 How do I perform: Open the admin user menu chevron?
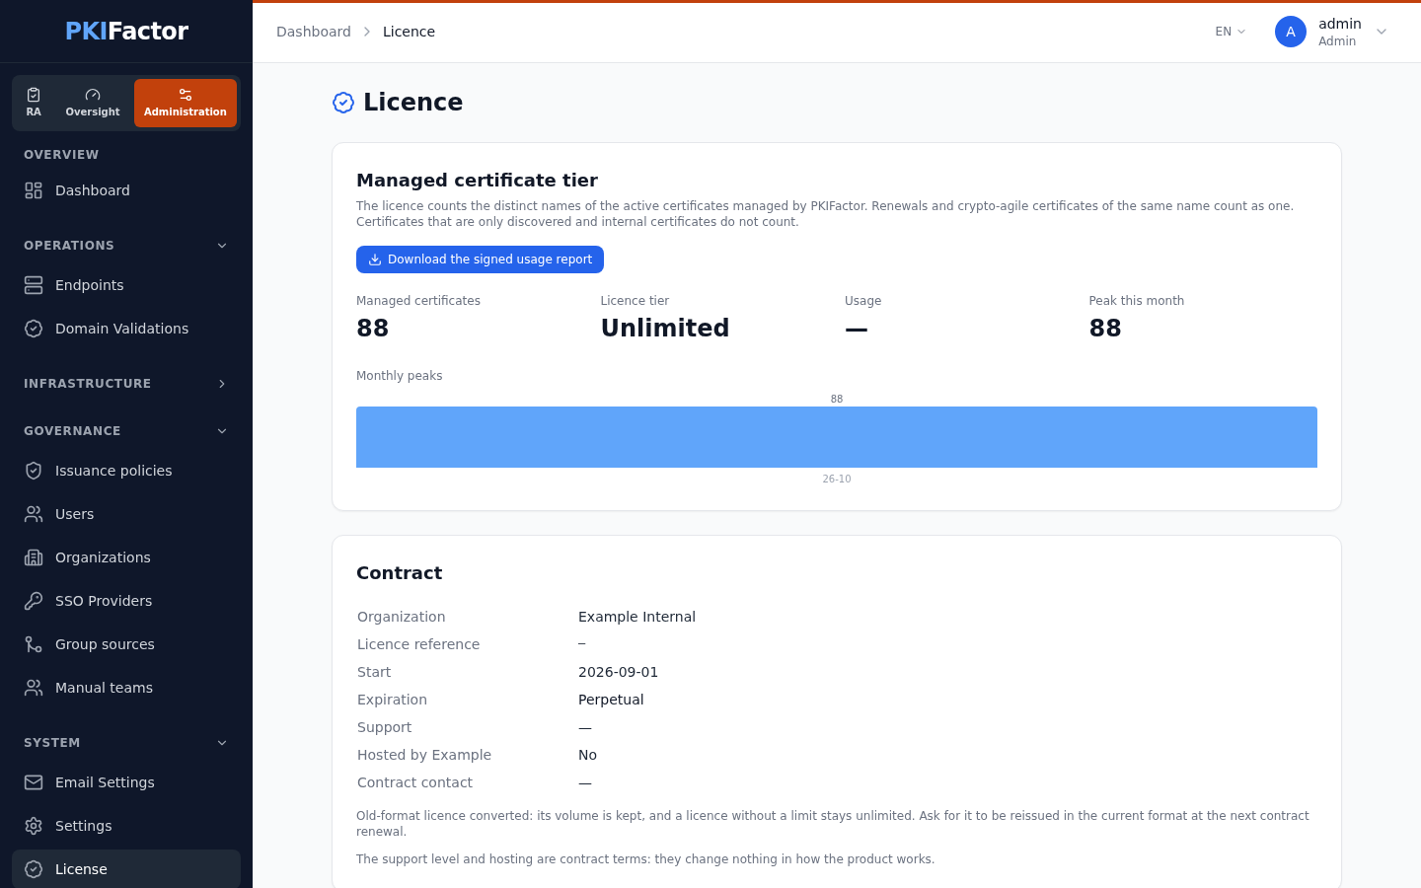(1382, 32)
